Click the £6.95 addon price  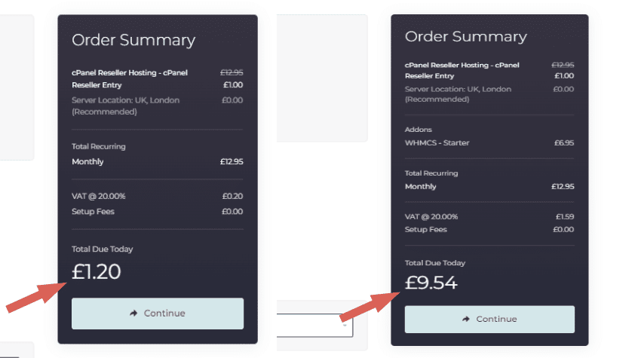pos(564,142)
